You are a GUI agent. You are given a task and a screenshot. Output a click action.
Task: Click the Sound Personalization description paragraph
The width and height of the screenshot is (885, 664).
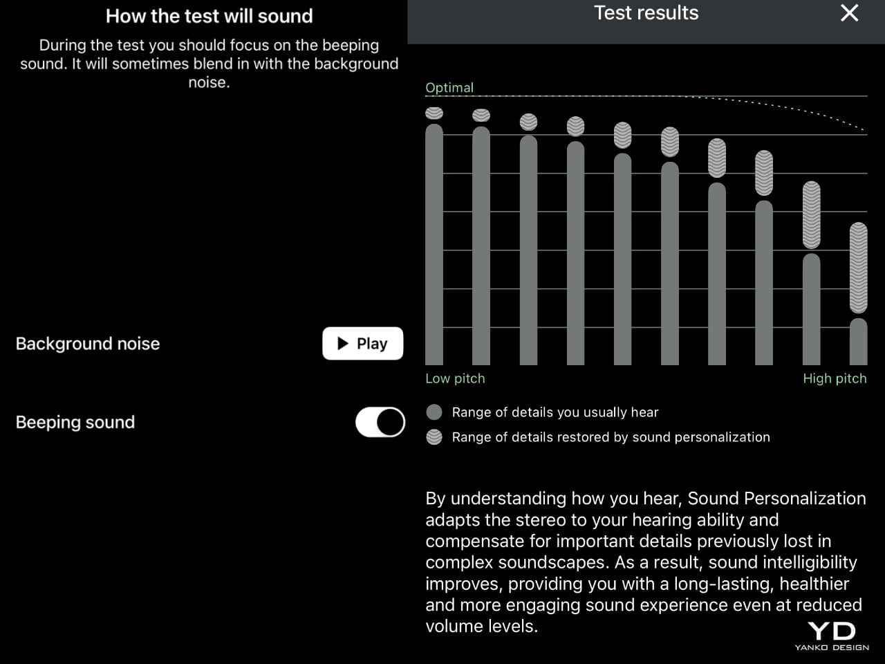pos(644,562)
